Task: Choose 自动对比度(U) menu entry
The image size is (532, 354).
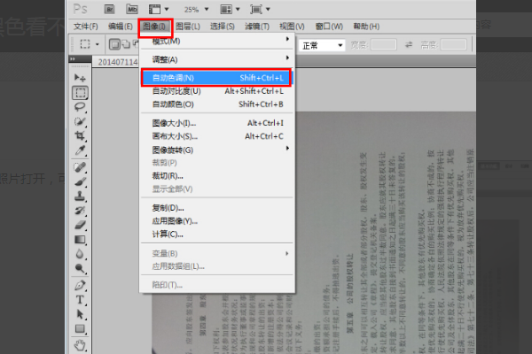Action: 217,91
